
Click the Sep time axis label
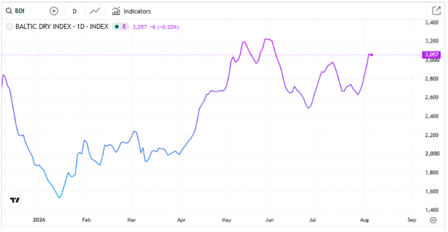[412, 220]
